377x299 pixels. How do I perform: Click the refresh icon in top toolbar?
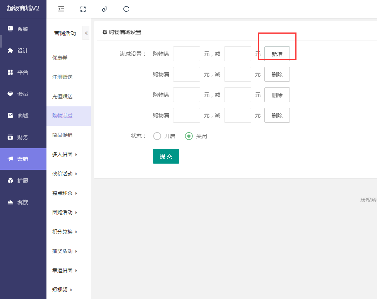126,9
